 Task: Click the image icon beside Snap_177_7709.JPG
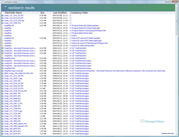point(3,109)
